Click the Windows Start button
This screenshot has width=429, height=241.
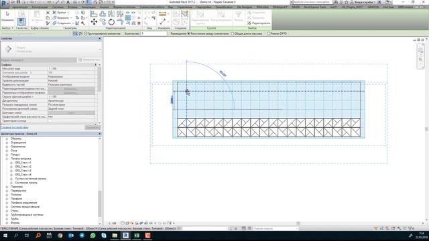(x=5, y=235)
